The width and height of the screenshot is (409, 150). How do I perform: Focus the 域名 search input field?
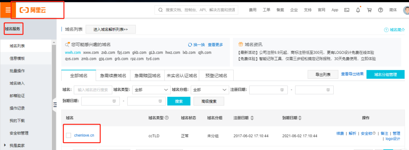pyautogui.click(x=93, y=90)
